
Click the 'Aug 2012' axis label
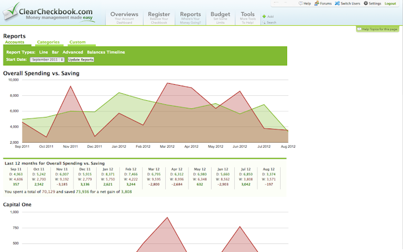tap(288, 147)
